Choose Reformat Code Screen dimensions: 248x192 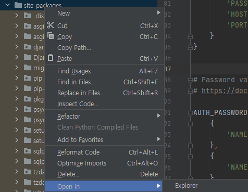(x=104, y=152)
